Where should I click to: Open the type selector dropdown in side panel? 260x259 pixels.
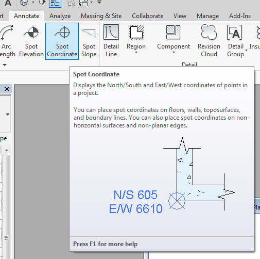click(8, 115)
